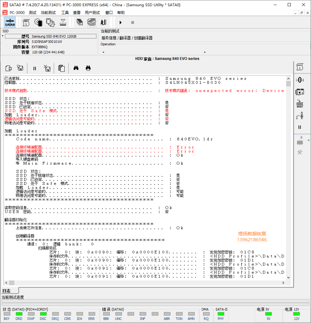Click the green DSC status indicator
Viewport: 311px width, 323px height.
pyautogui.click(x=43, y=314)
